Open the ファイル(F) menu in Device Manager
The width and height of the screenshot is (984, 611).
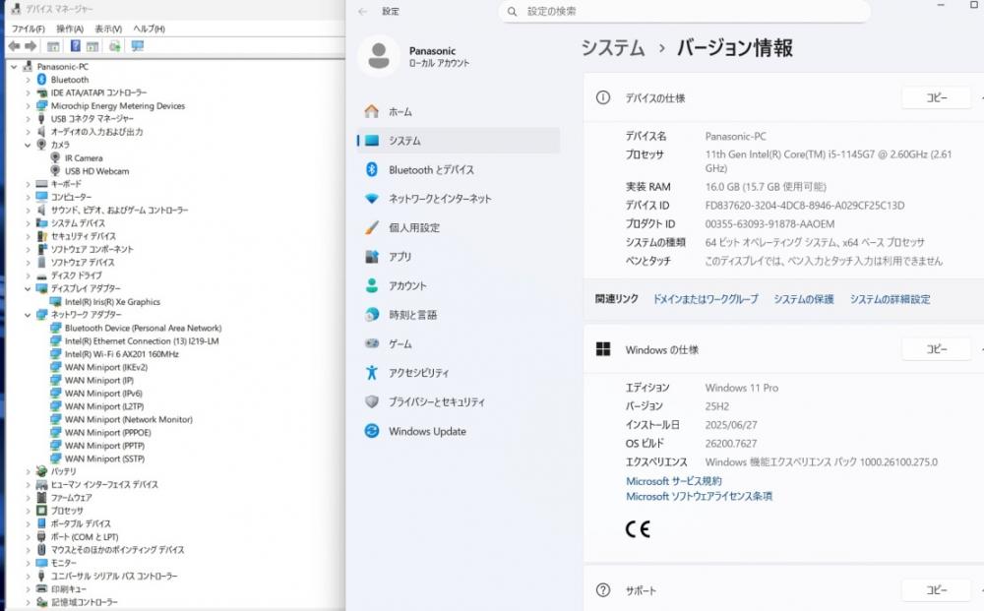(x=29, y=29)
